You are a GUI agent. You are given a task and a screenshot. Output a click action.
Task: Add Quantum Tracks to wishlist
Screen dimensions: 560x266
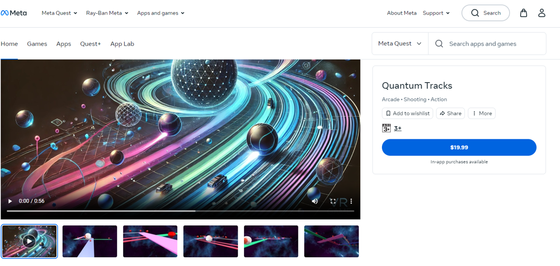[407, 113]
